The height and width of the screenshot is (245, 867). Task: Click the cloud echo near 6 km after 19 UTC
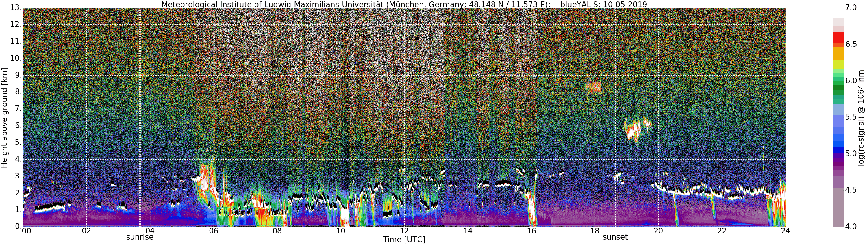(638, 130)
